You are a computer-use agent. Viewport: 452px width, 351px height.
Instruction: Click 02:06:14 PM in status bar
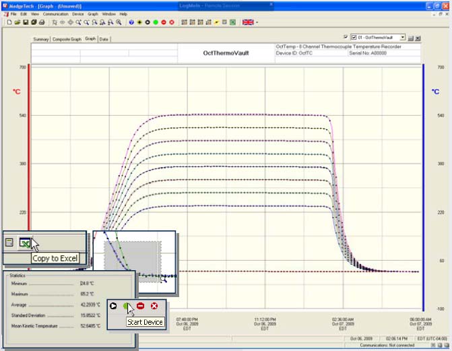tap(397, 338)
